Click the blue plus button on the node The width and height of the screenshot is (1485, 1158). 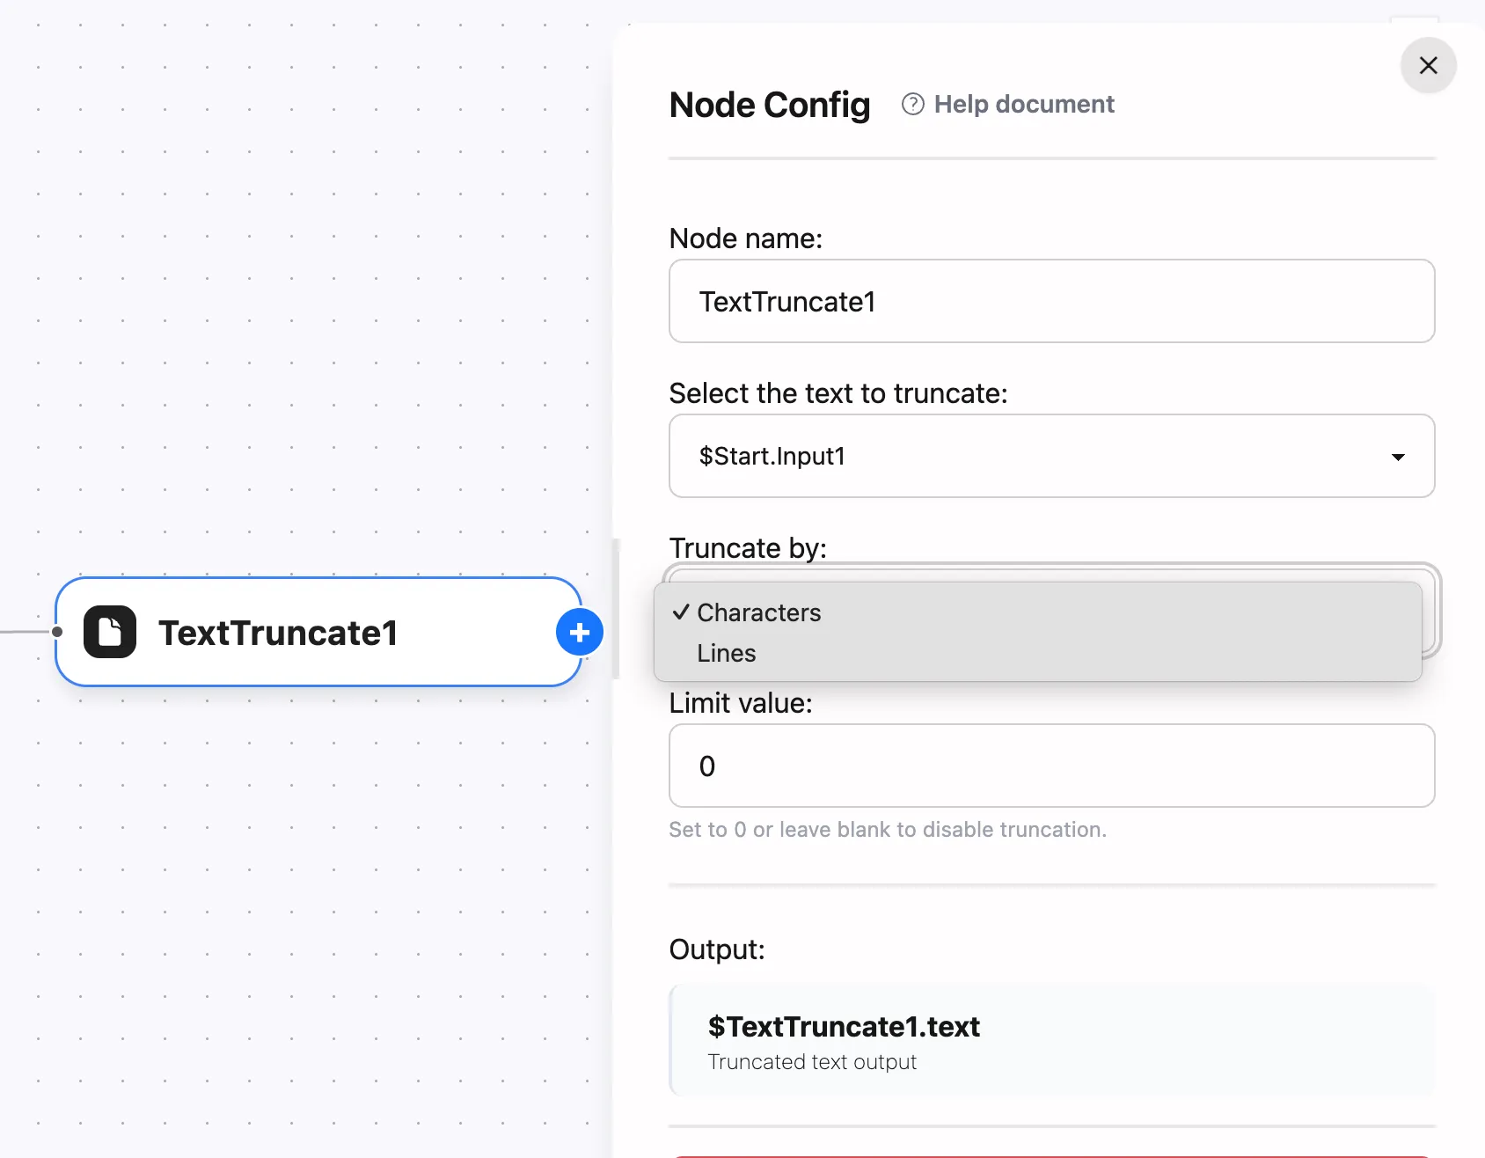pyautogui.click(x=579, y=633)
